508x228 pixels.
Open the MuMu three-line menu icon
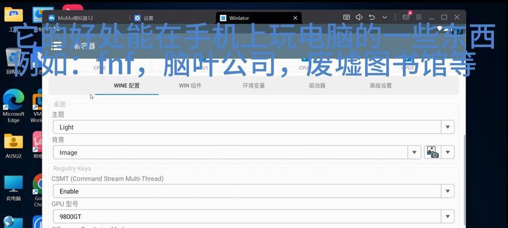[419, 18]
